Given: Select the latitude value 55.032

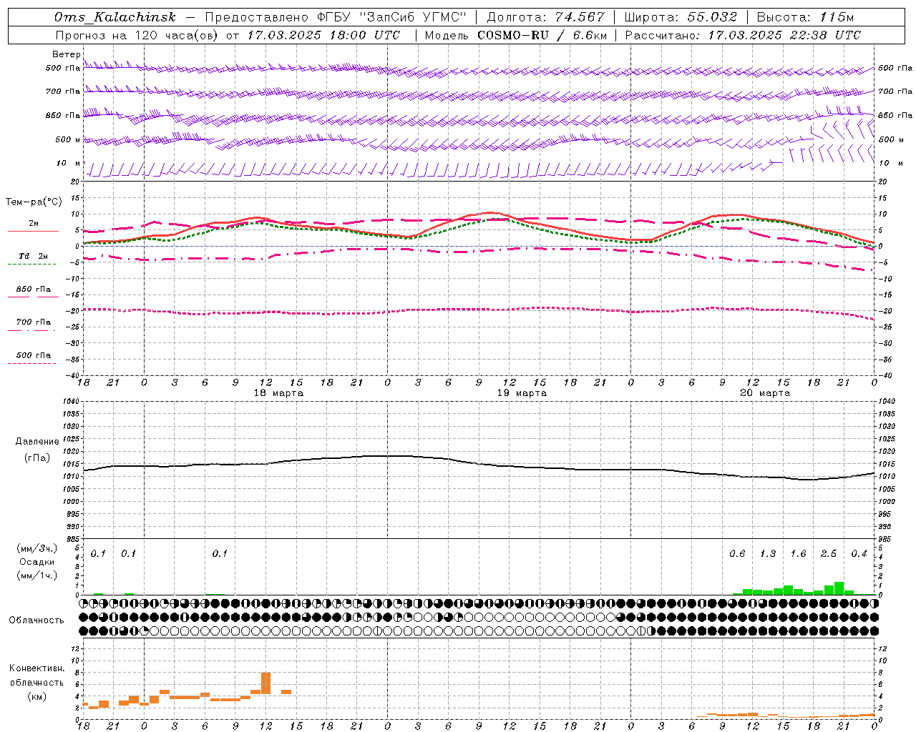Looking at the screenshot, I should pos(712,17).
